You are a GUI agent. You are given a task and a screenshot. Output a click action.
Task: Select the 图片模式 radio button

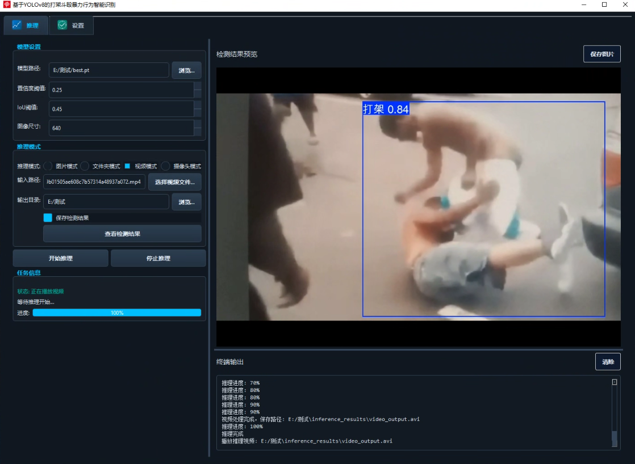point(48,166)
